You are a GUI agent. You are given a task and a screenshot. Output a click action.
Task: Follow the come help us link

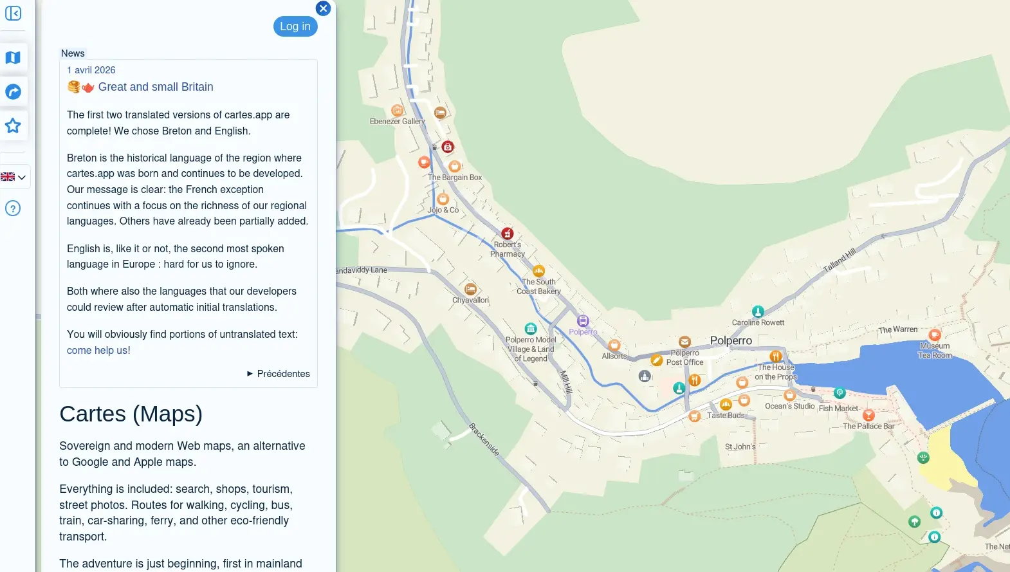[97, 350]
